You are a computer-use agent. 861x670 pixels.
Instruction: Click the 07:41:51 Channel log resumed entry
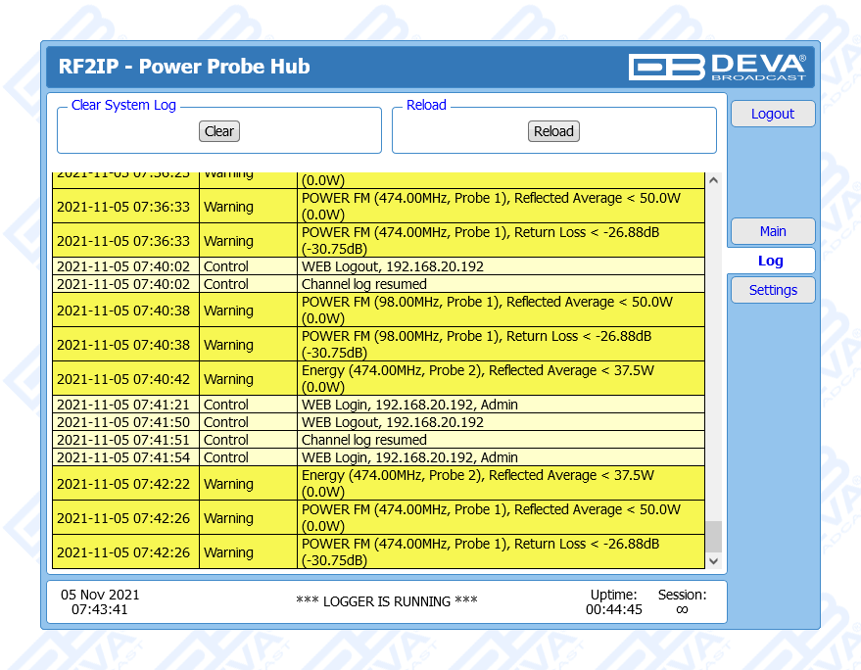(x=363, y=440)
